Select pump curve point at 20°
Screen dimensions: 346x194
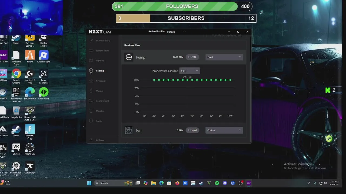pyautogui.click(x=154, y=80)
